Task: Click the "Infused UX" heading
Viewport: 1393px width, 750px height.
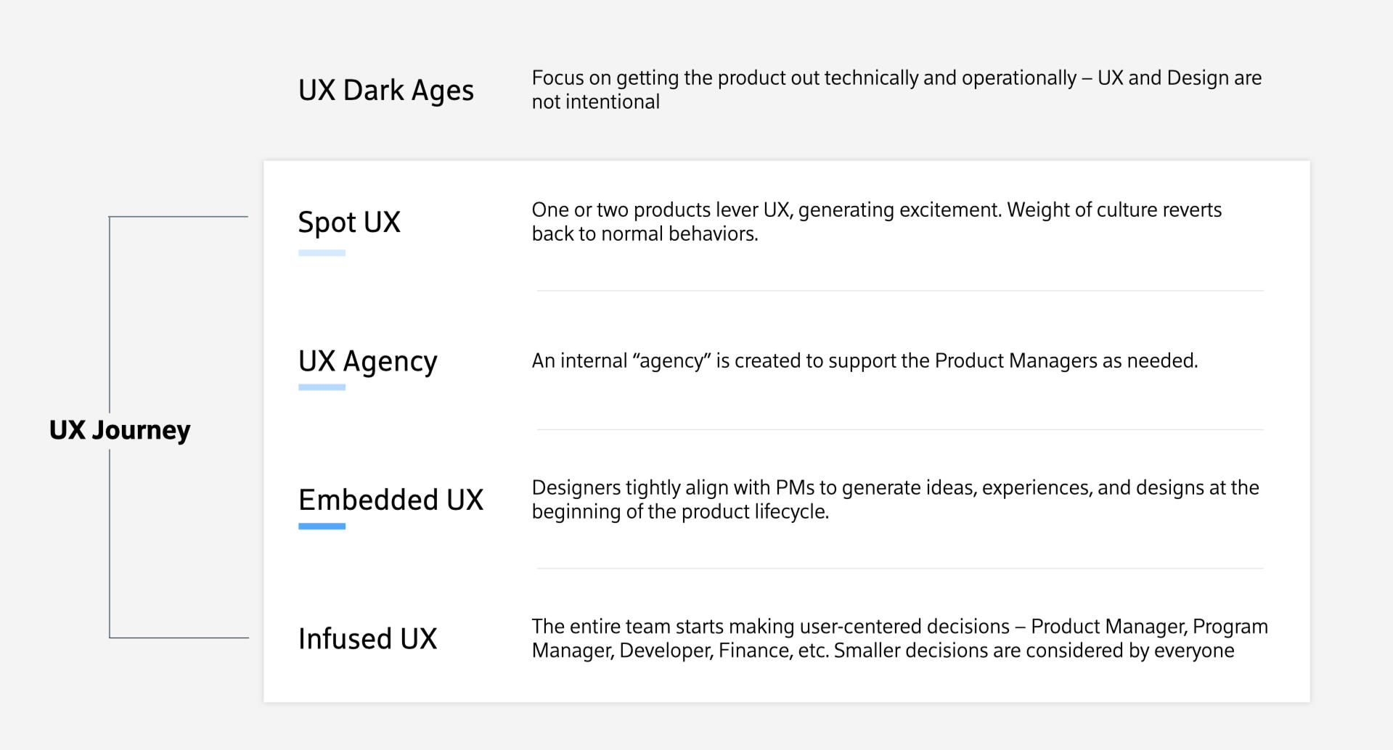Action: [x=367, y=639]
